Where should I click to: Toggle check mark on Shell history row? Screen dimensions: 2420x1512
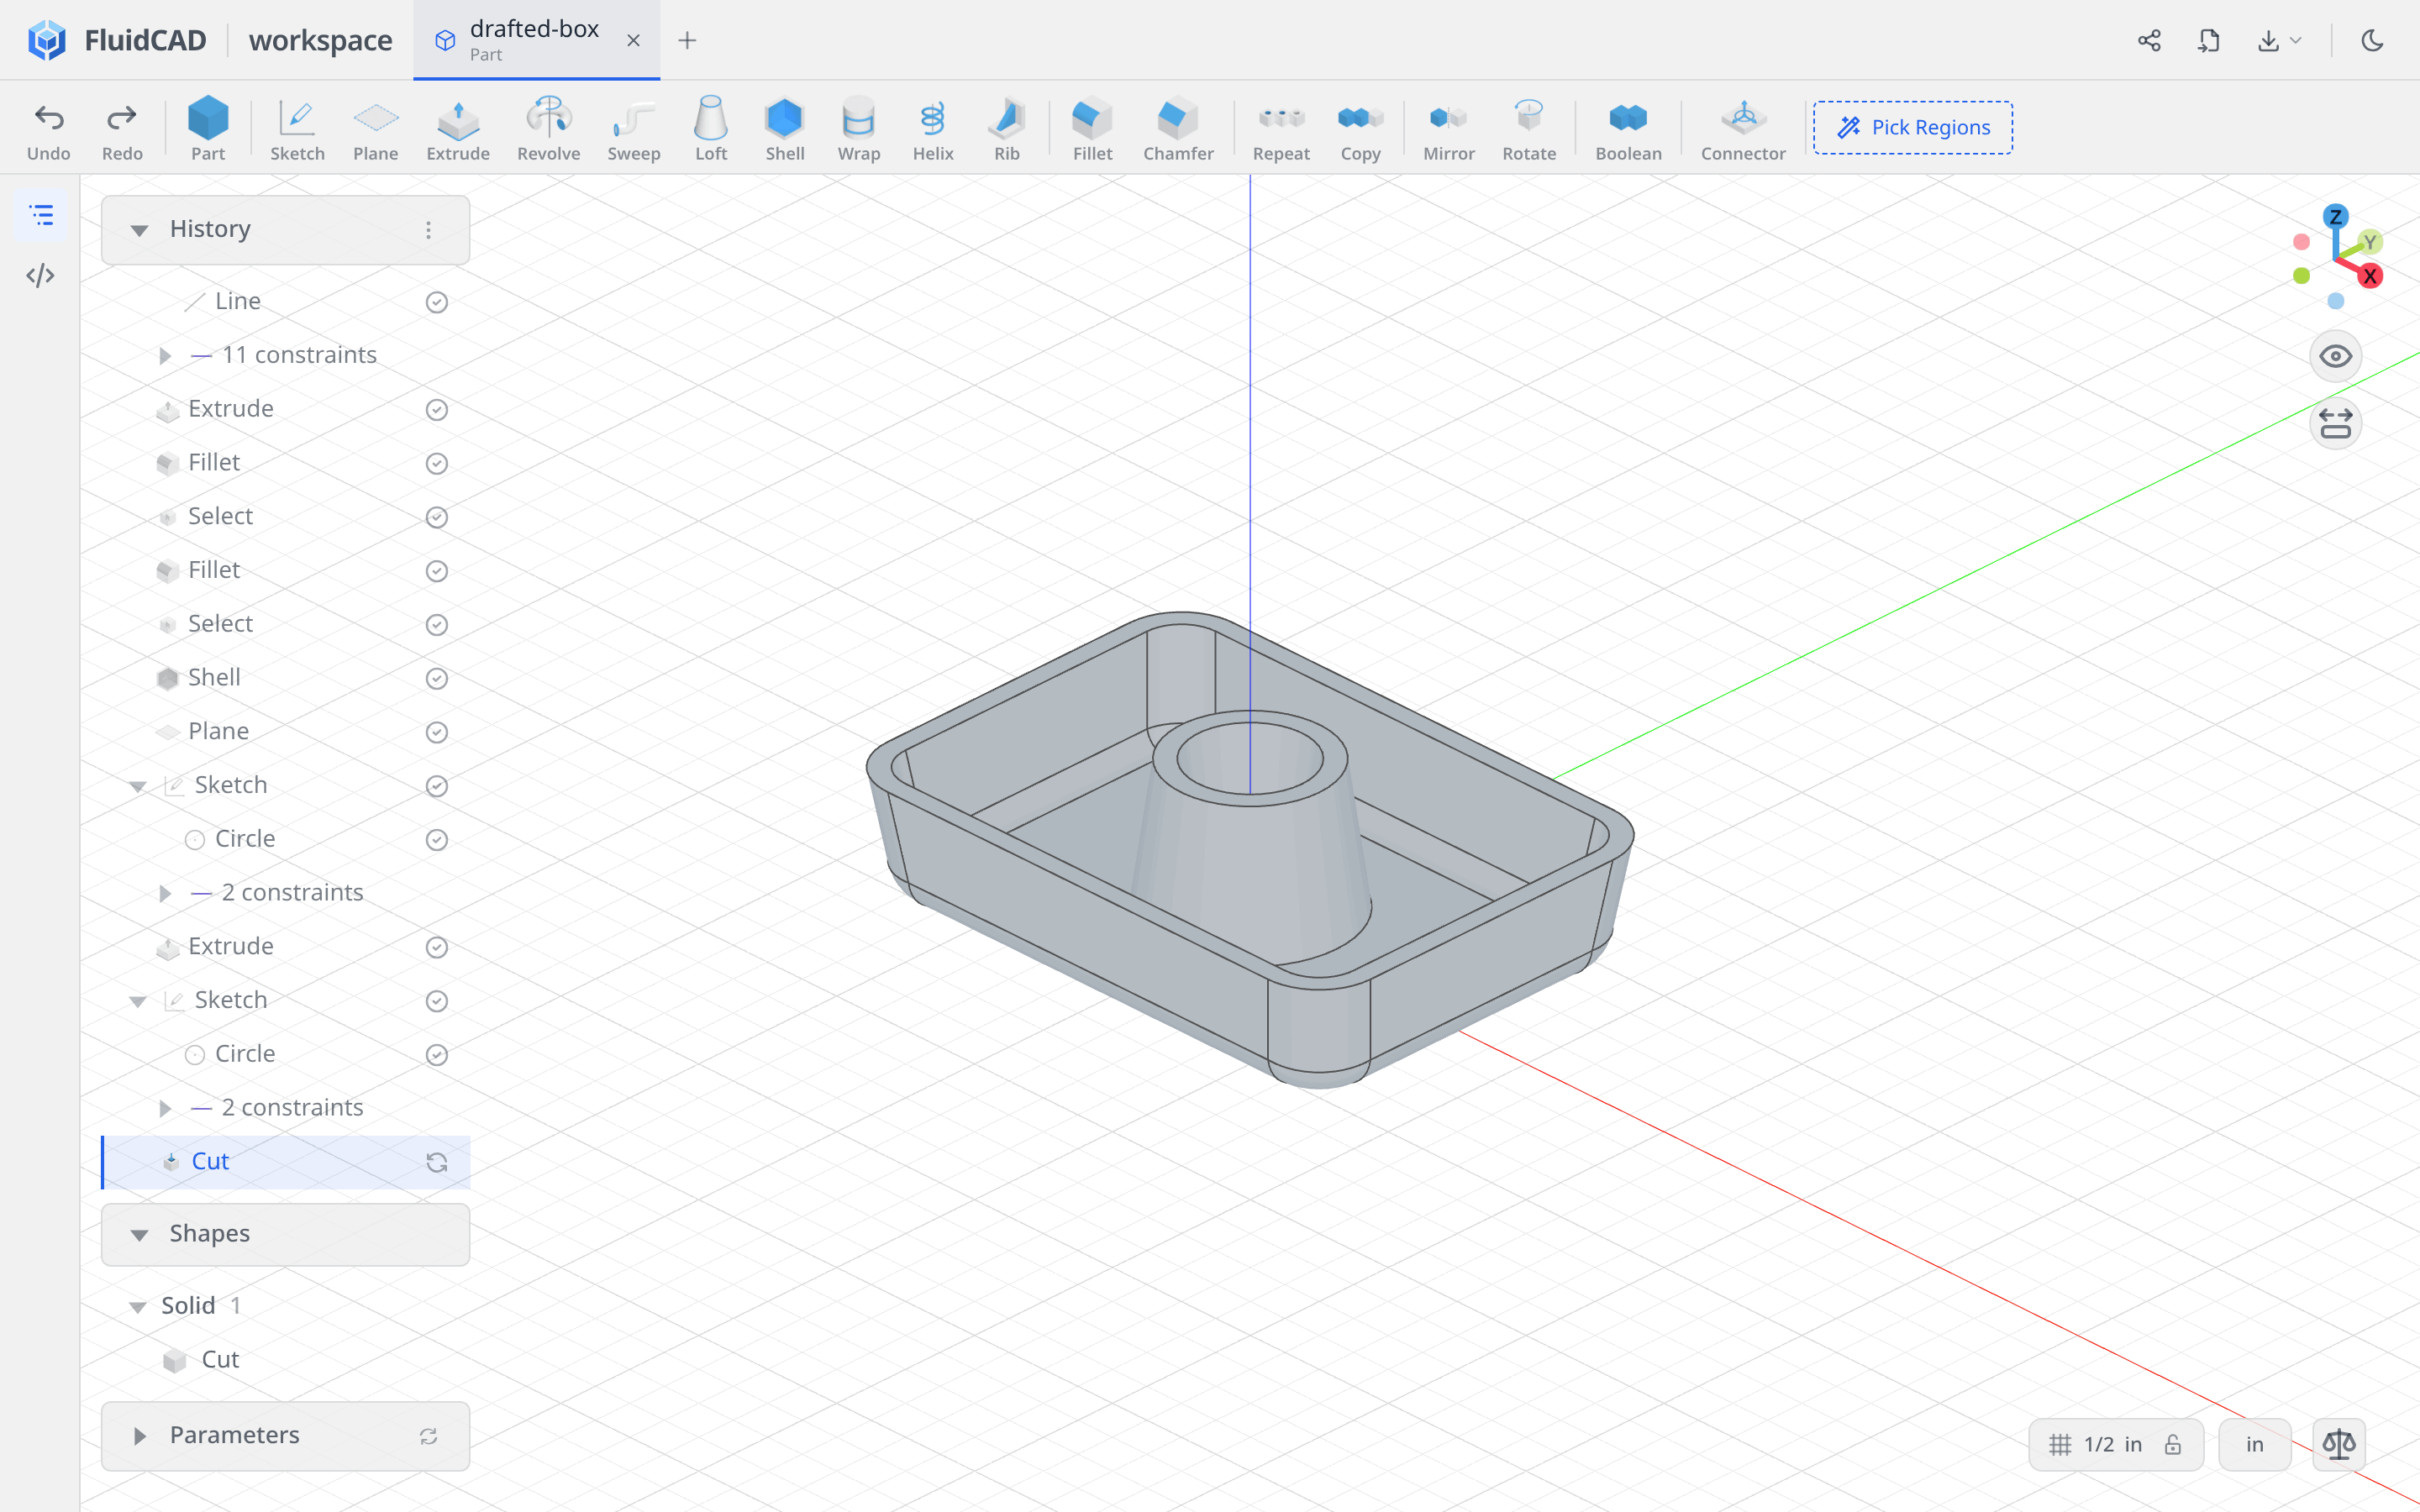pos(436,678)
